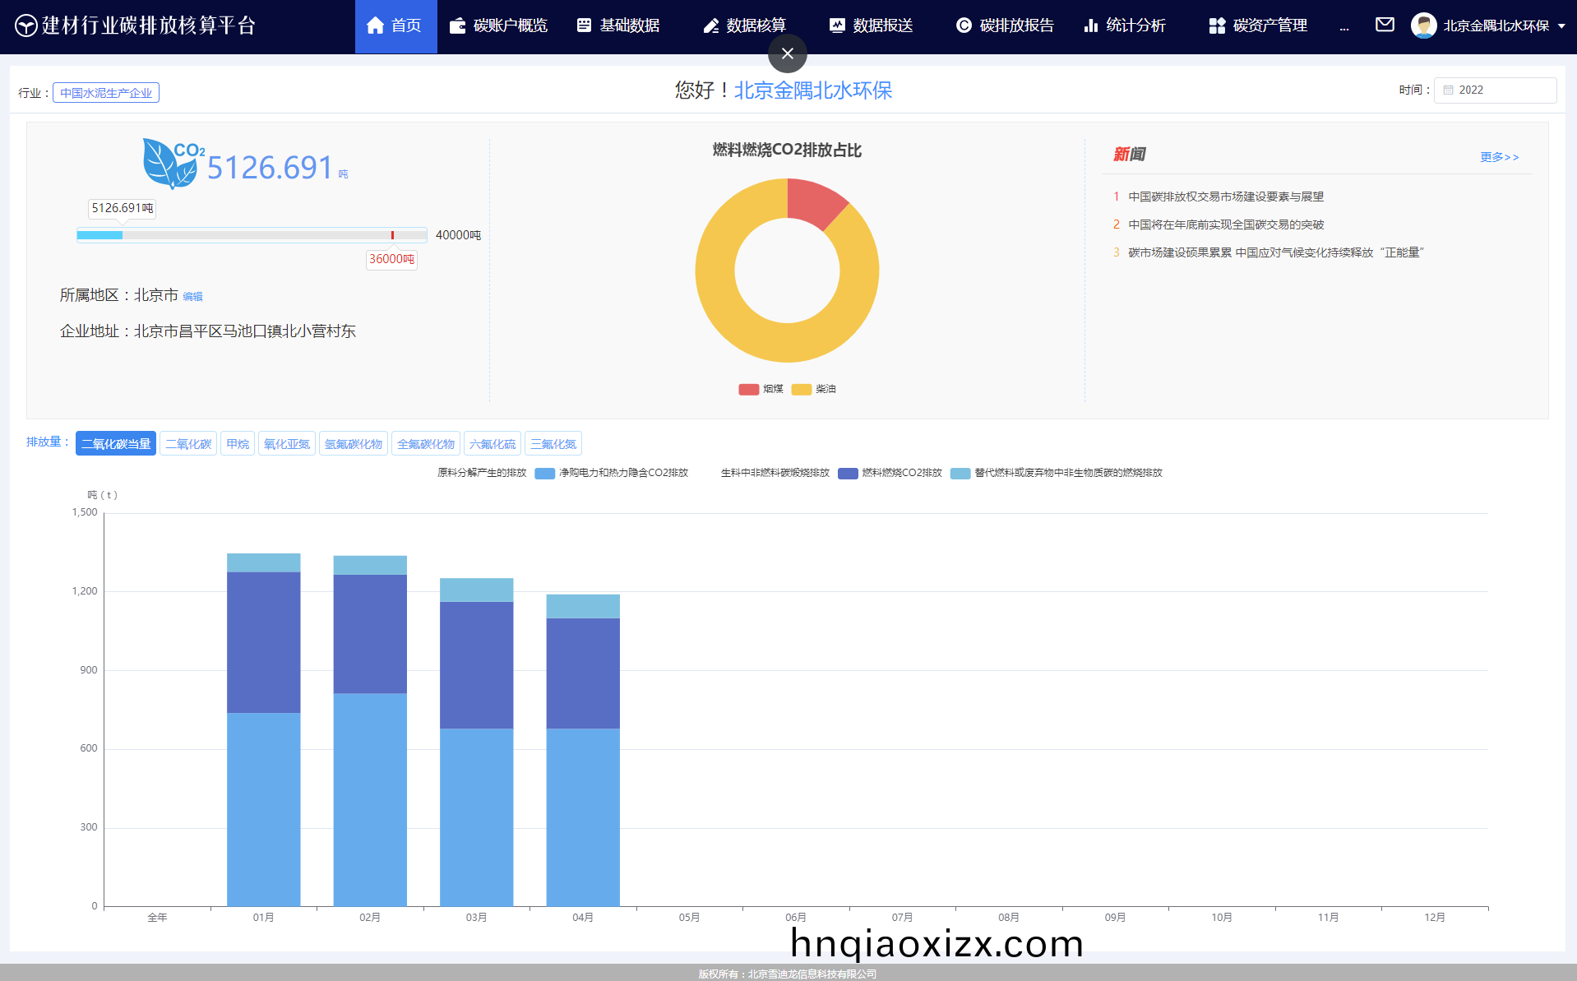Open 碳账户概览 wallet icon menu
The width and height of the screenshot is (1577, 981).
click(457, 25)
